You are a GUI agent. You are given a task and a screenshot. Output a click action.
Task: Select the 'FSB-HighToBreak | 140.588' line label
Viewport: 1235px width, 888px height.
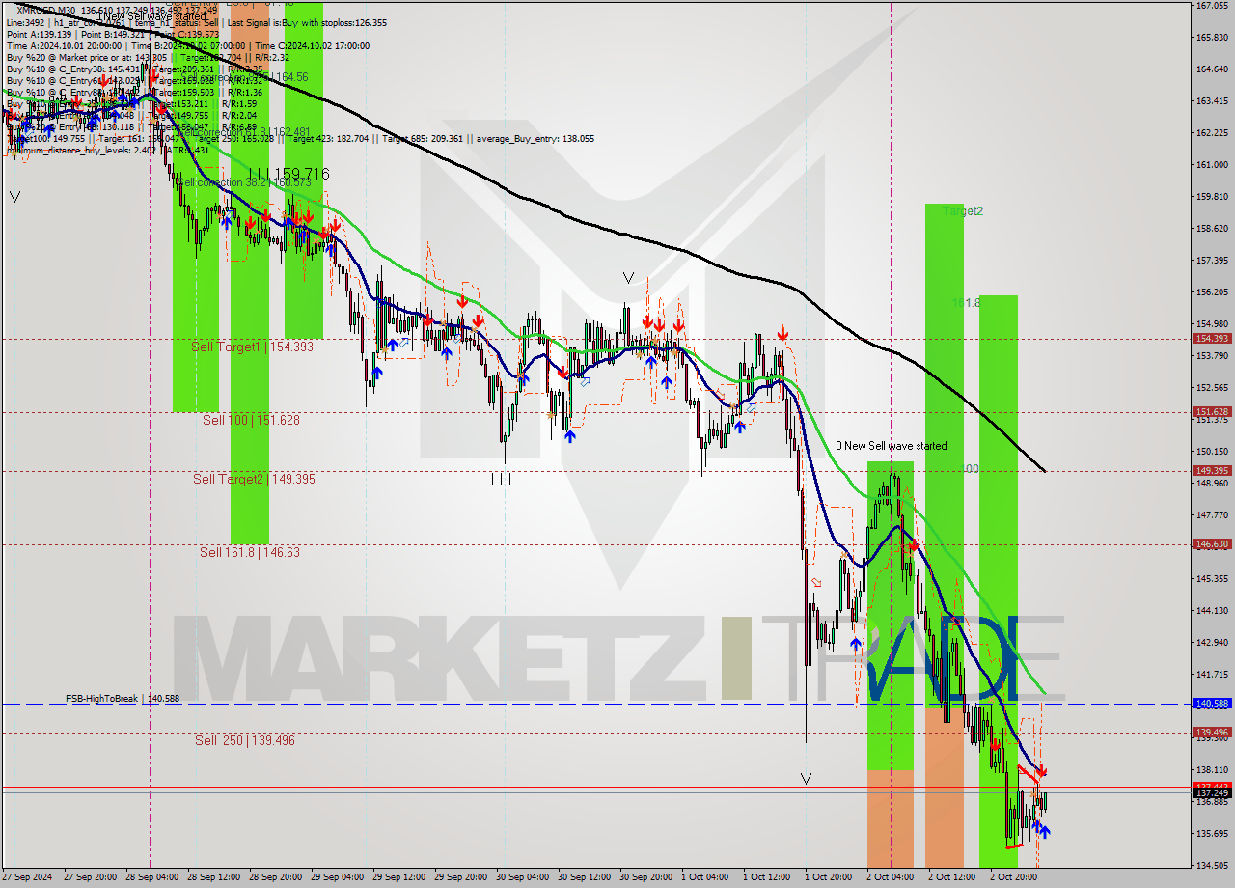coord(123,698)
